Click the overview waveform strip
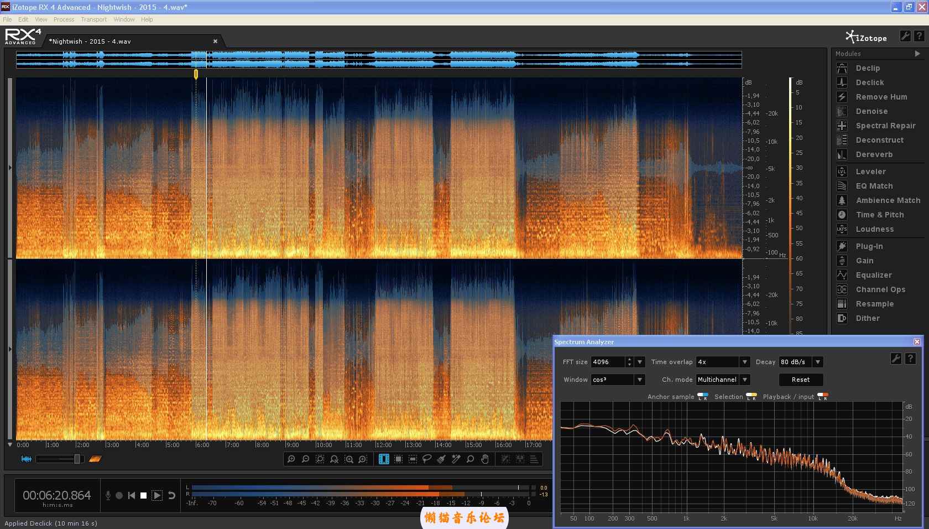The width and height of the screenshot is (929, 529). pos(379,60)
